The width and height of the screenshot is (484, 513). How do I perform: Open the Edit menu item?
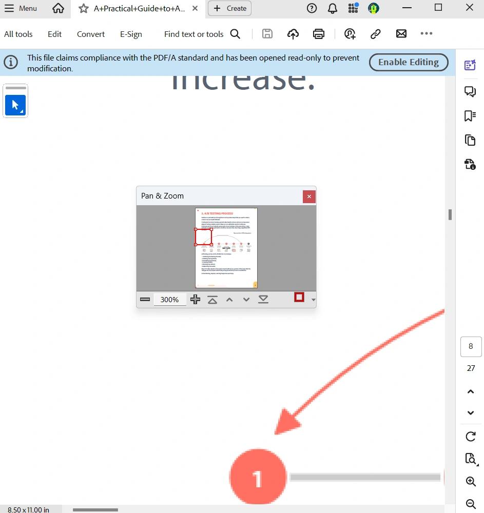pos(54,34)
